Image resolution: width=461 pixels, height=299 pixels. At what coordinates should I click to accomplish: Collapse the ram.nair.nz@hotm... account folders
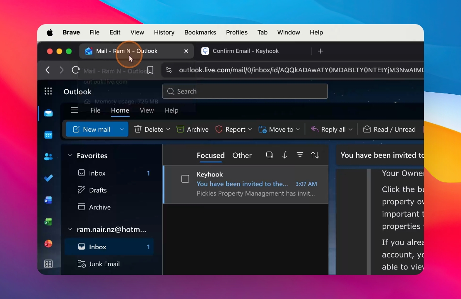point(70,230)
